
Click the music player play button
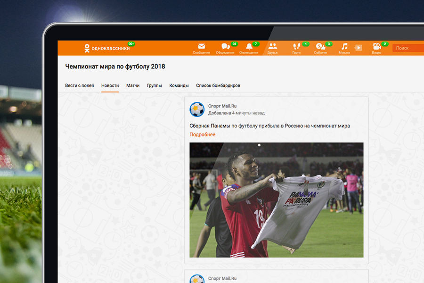(x=359, y=48)
